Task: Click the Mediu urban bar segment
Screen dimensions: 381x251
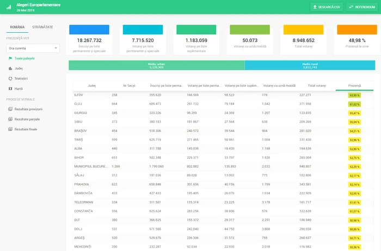Action: (156, 65)
